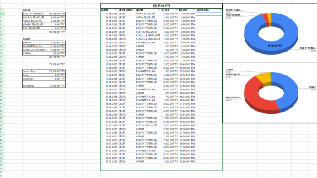
Task: Open the GELİR-GİDER column filter dropdown
Action: coord(134,10)
